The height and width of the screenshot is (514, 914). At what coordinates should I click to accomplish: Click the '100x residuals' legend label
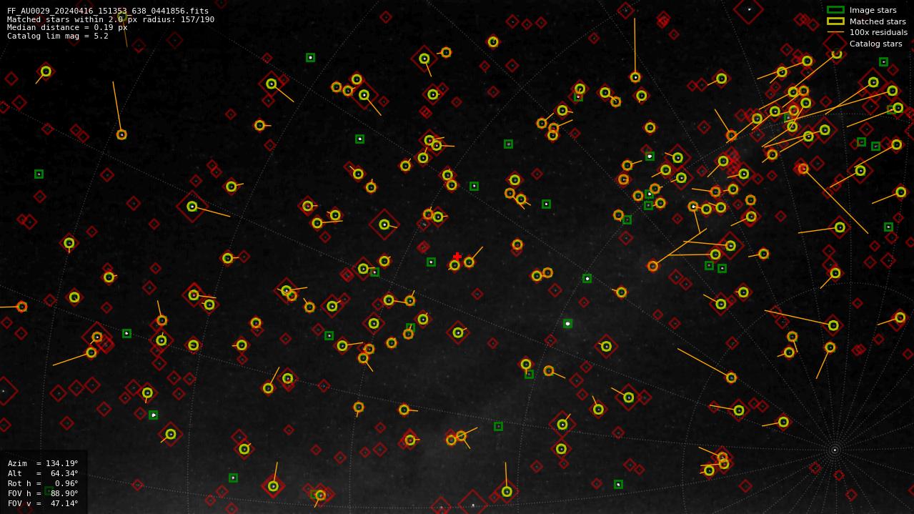tap(878, 32)
